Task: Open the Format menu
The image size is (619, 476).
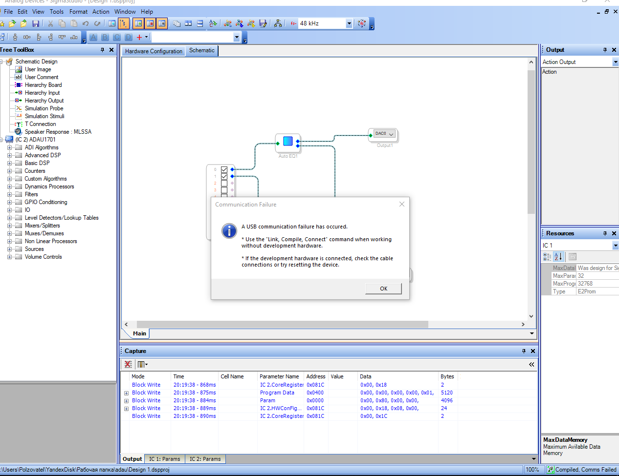Action: [x=78, y=12]
